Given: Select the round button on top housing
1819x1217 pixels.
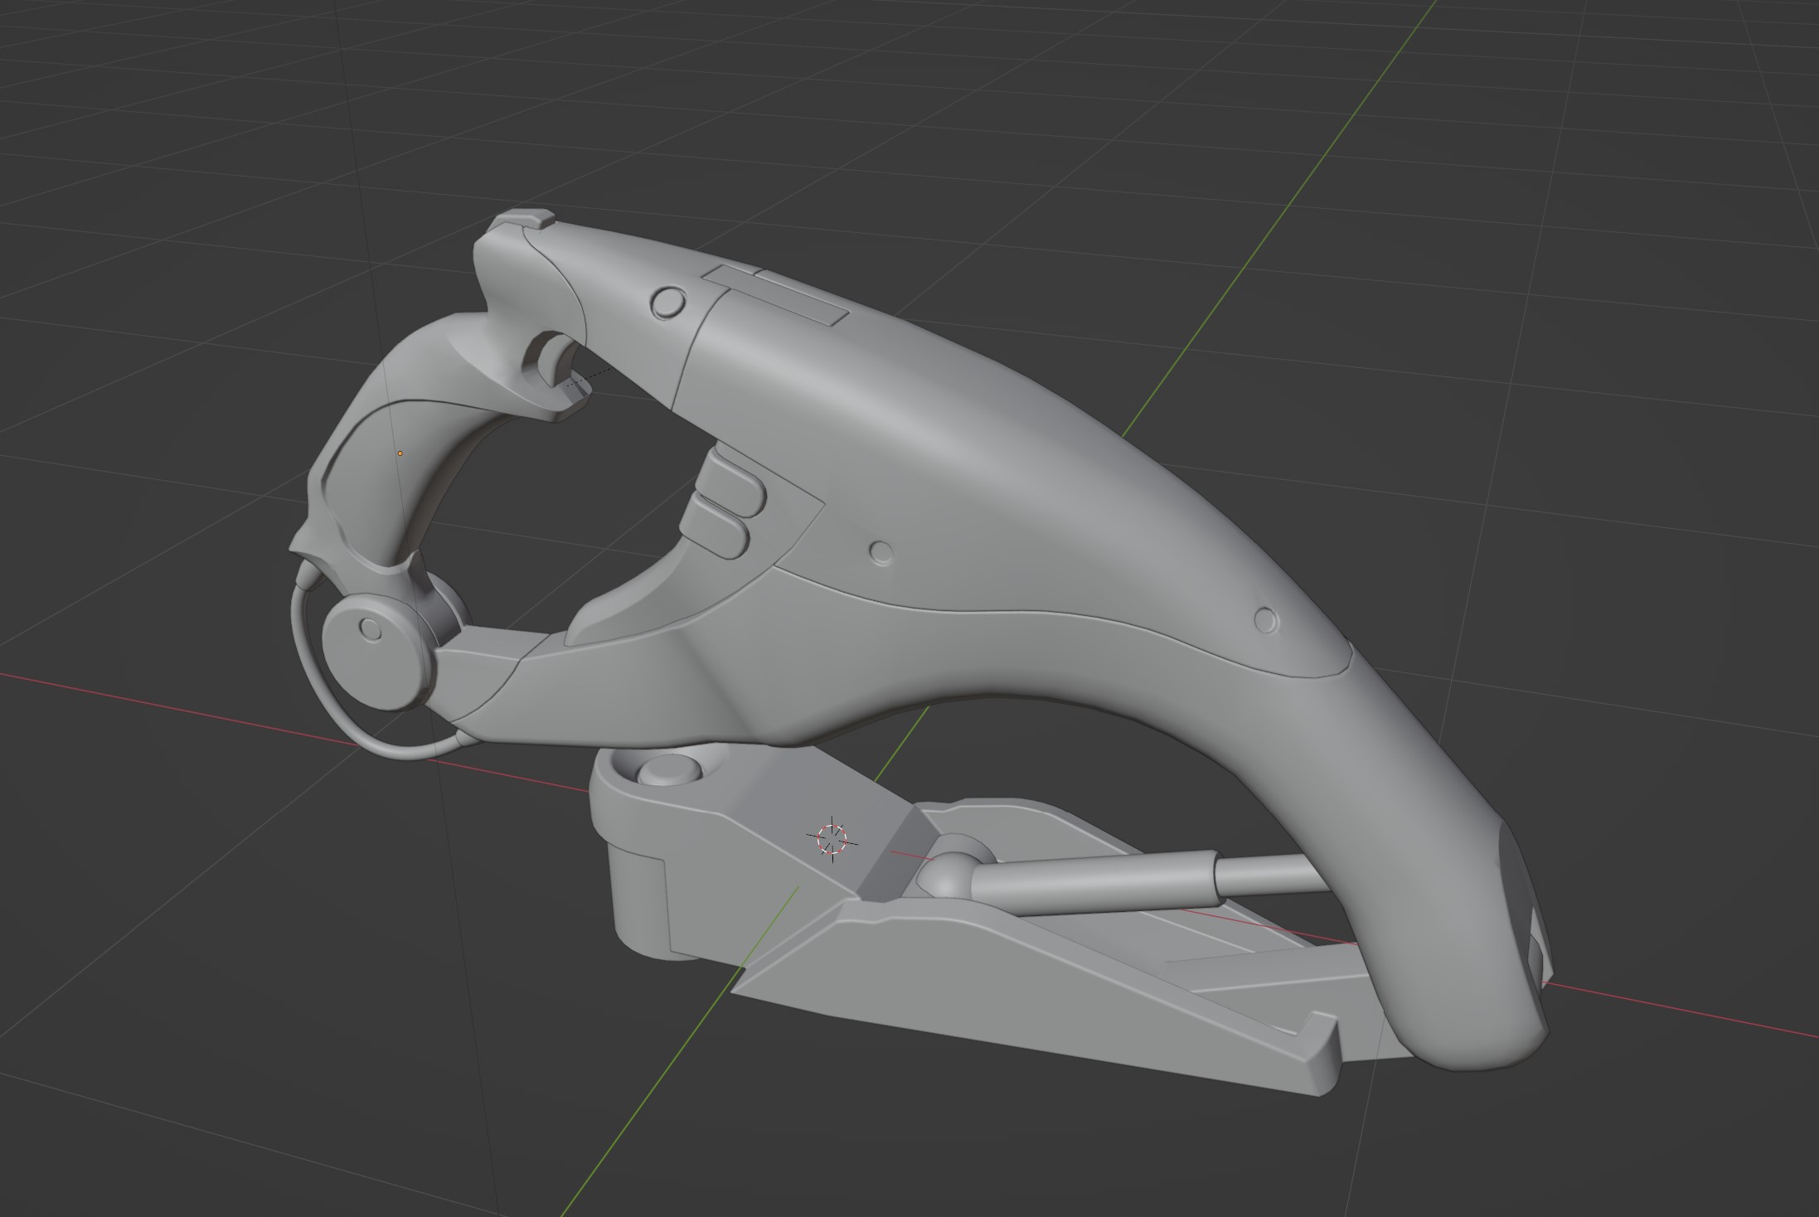Looking at the screenshot, I should pyautogui.click(x=668, y=302).
